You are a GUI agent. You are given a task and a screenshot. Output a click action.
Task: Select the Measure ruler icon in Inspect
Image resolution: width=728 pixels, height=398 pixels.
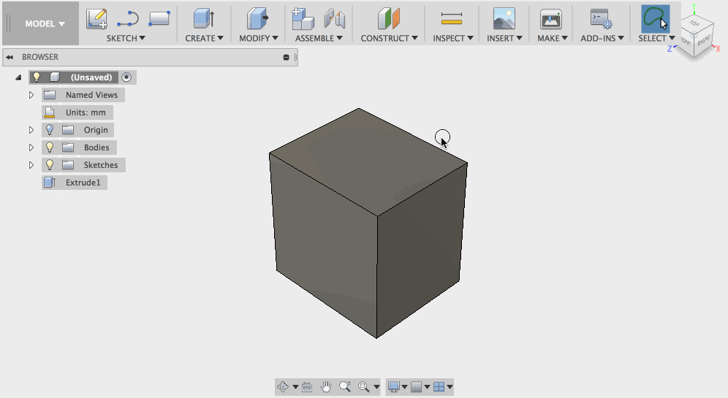coord(451,19)
